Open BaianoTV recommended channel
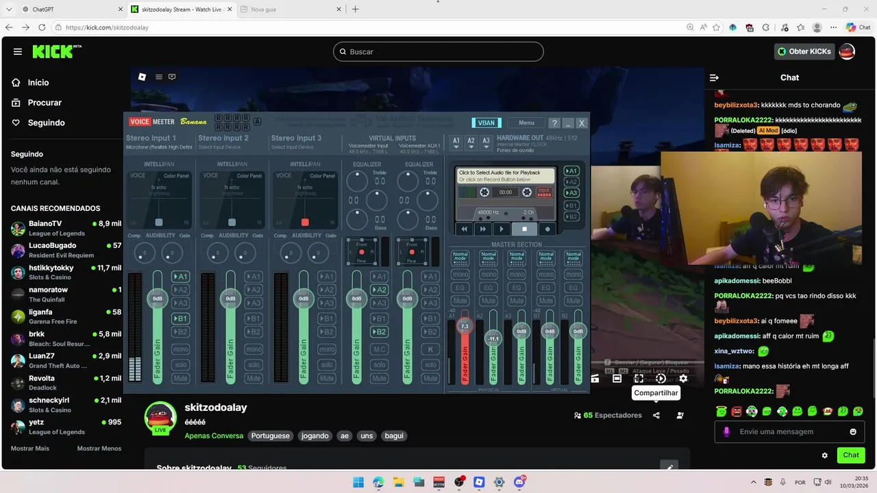877x493 pixels. (66, 228)
